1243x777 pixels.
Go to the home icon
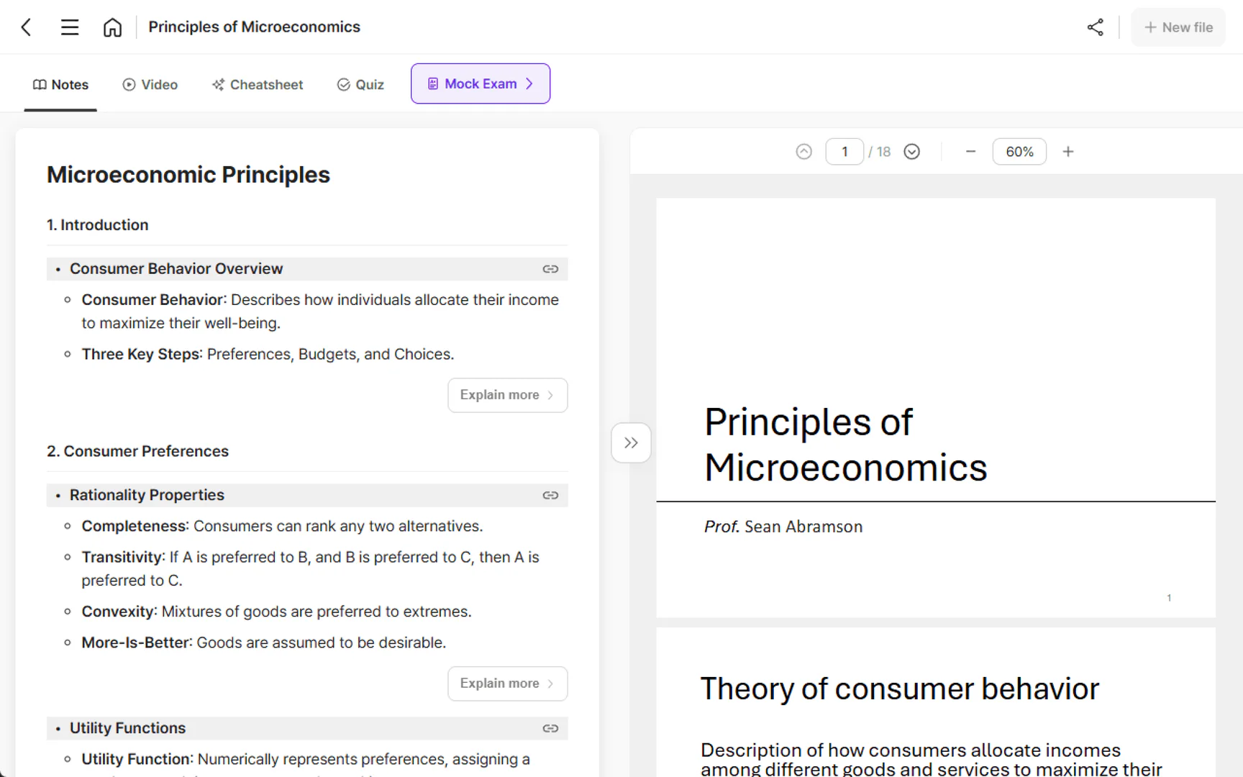[x=112, y=27]
